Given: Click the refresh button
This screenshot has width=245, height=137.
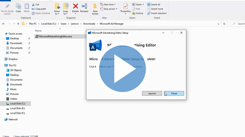Looking at the screenshot, I should click(x=224, y=24).
